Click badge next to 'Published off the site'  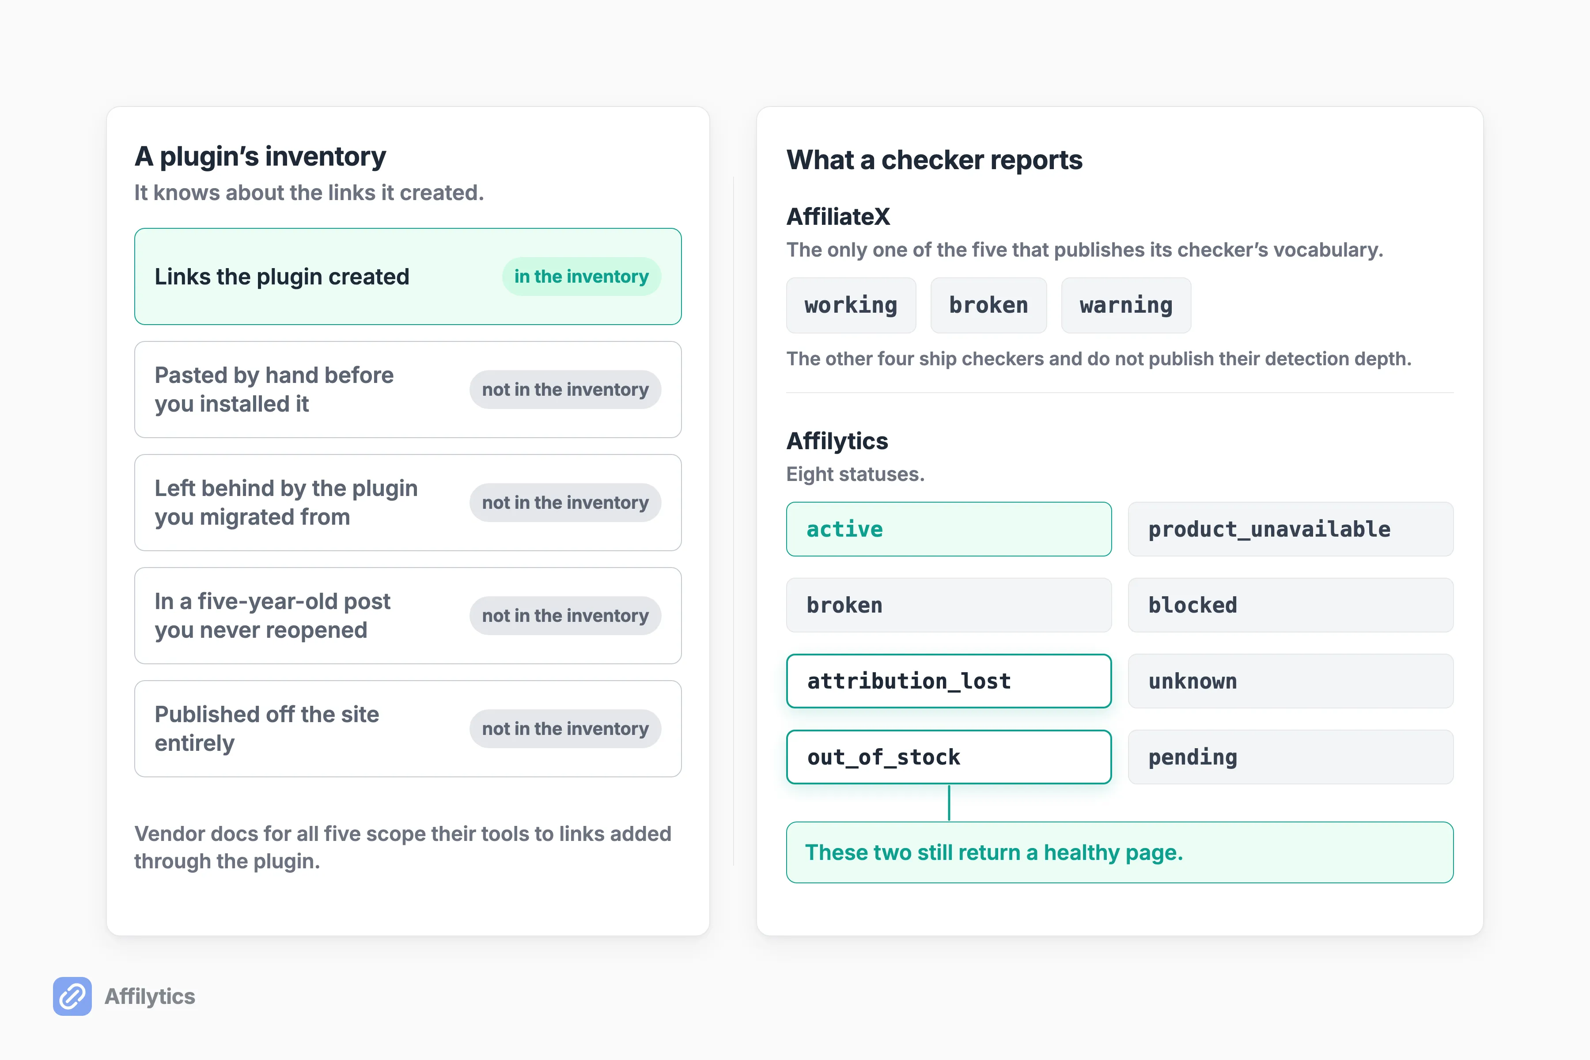[x=565, y=728]
